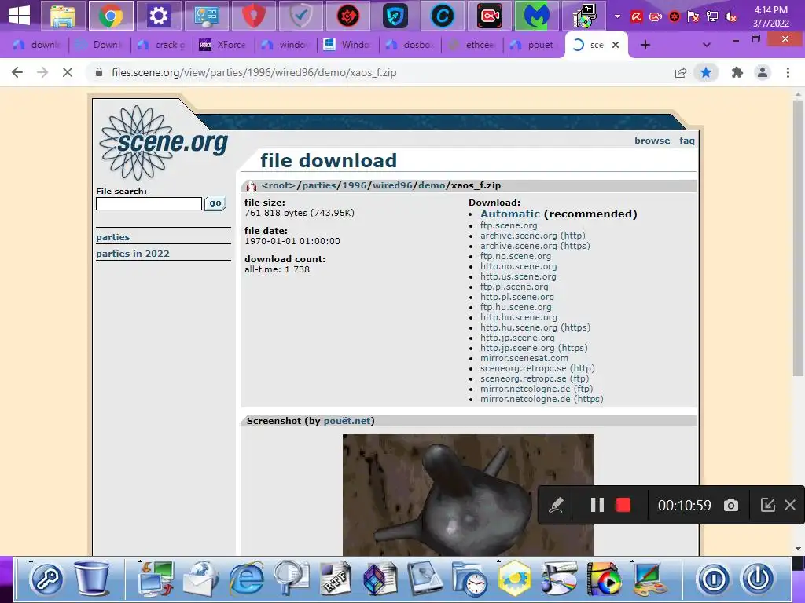Open a new browser tab
Image resolution: width=805 pixels, height=603 pixels.
coord(645,45)
